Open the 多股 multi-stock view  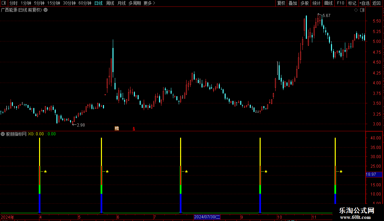pyautogui.click(x=304, y=3)
